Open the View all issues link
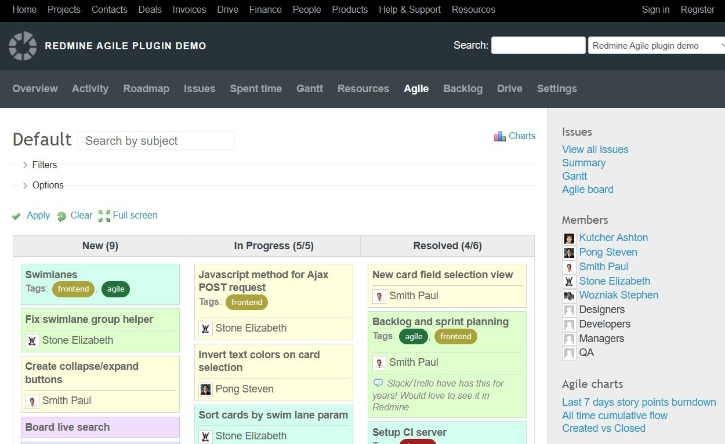 tap(595, 149)
